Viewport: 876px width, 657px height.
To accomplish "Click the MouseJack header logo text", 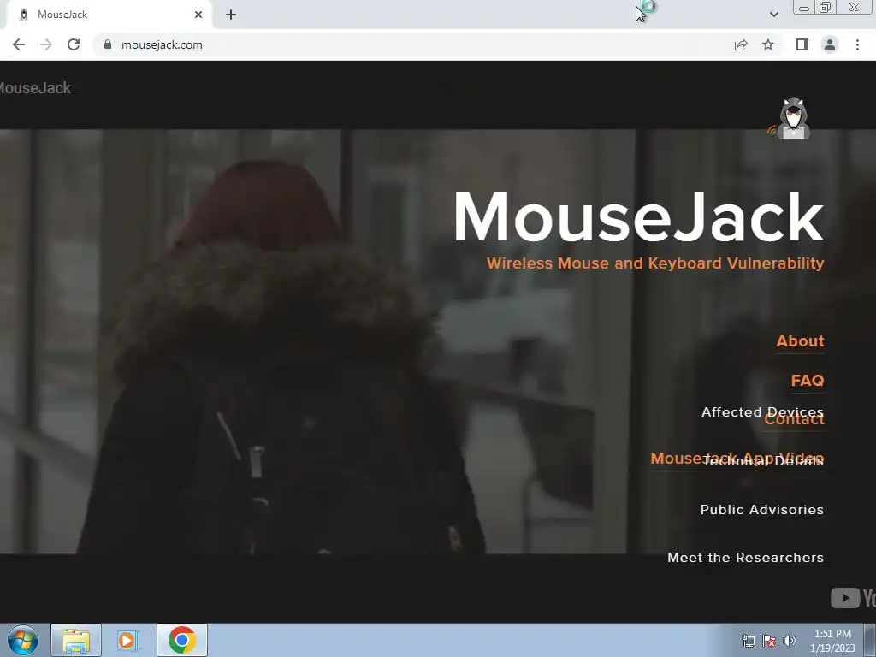I will click(35, 88).
